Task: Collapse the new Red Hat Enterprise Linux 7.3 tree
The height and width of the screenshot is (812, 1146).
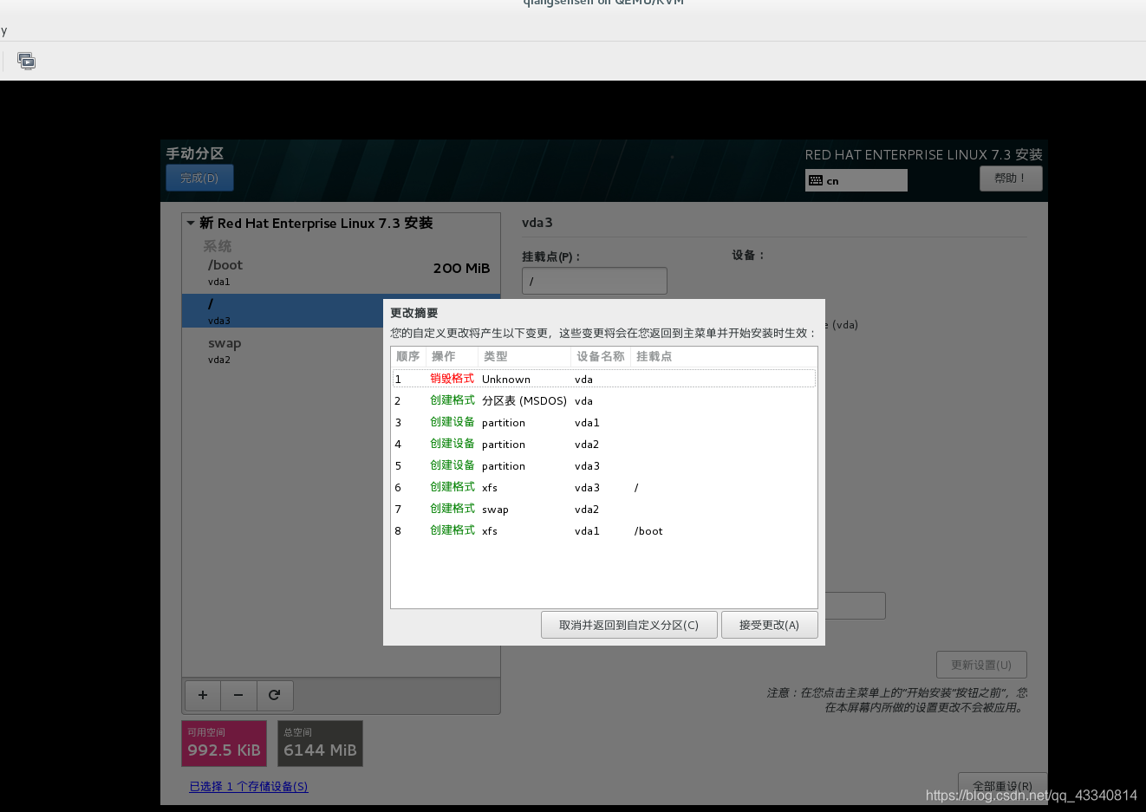Action: tap(191, 223)
